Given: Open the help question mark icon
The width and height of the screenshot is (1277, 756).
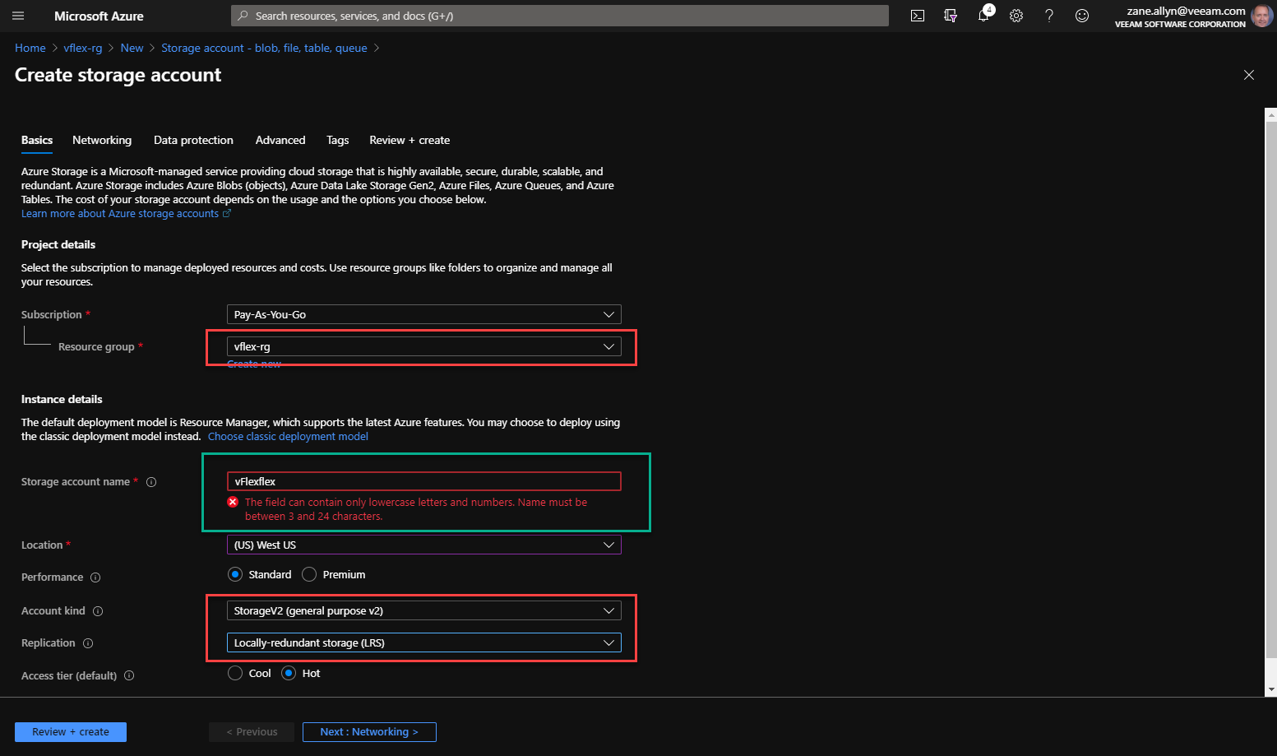Looking at the screenshot, I should pos(1049,16).
